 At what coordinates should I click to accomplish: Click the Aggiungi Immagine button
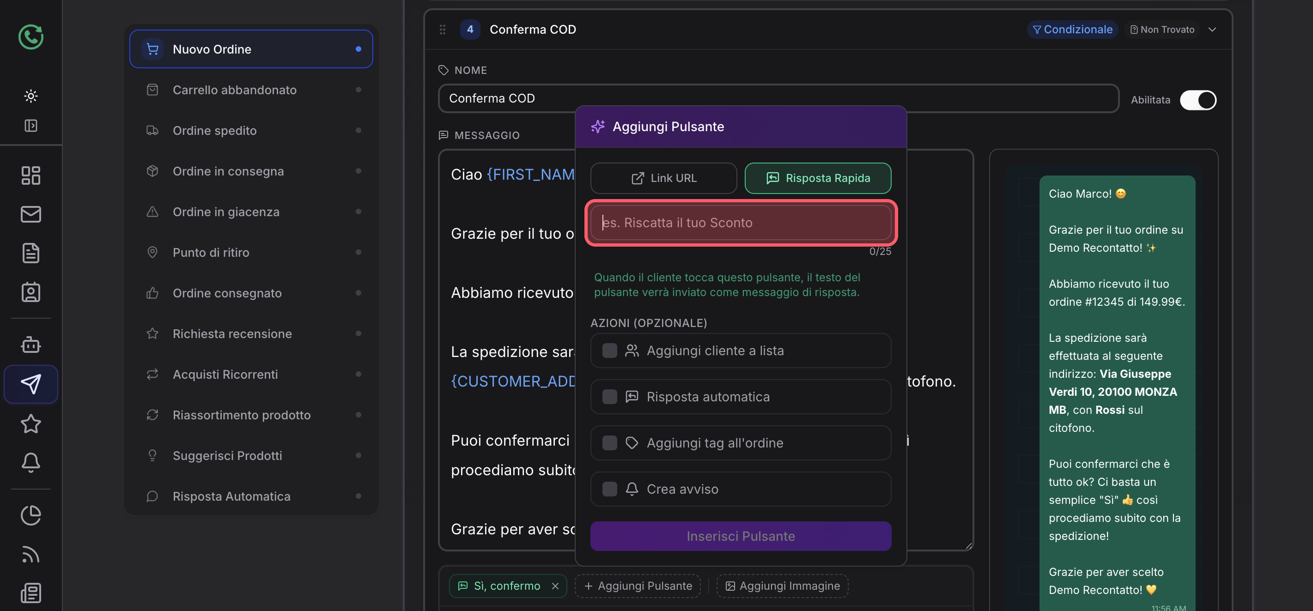pos(783,586)
